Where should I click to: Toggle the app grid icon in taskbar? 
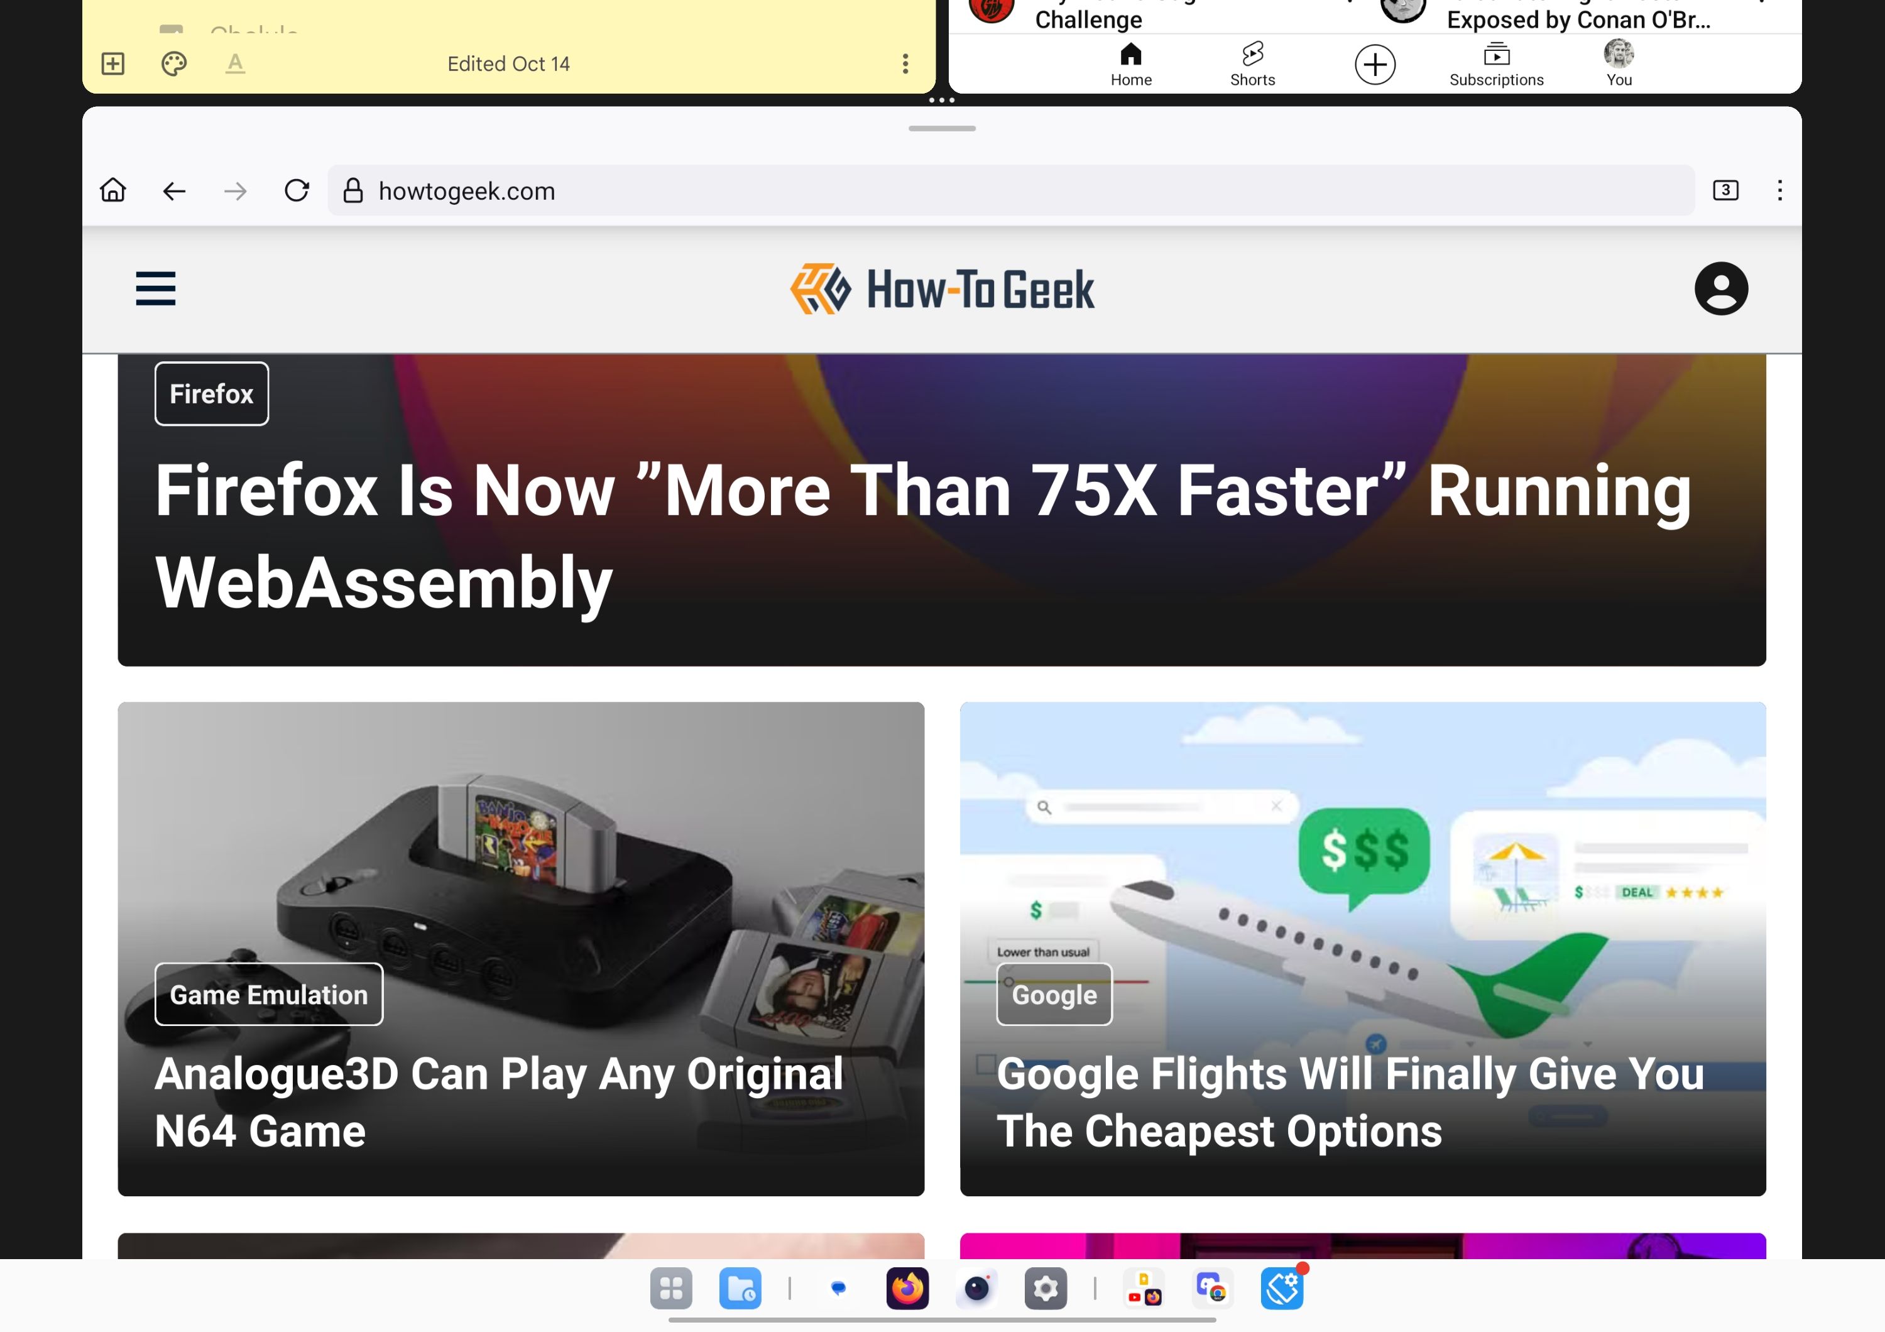pyautogui.click(x=672, y=1287)
